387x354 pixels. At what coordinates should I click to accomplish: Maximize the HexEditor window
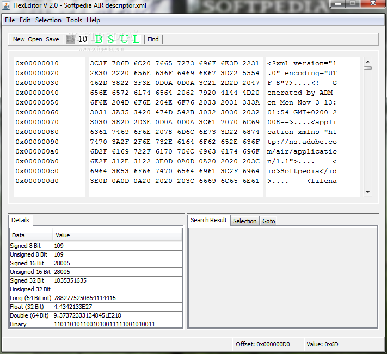click(x=353, y=3)
